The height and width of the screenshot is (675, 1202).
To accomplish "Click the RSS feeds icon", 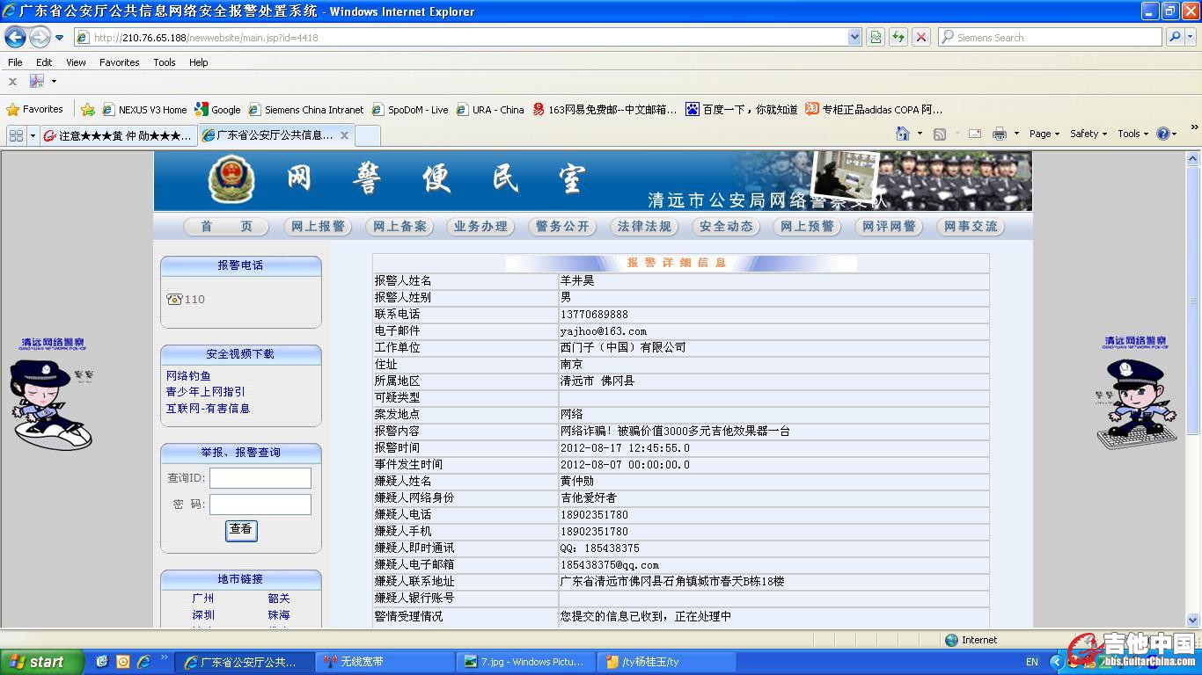I will (x=940, y=134).
